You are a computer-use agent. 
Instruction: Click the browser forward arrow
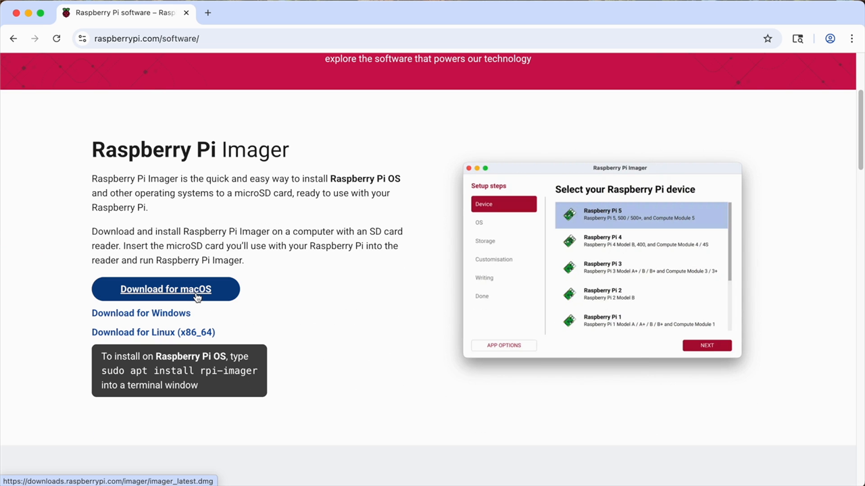pos(35,38)
